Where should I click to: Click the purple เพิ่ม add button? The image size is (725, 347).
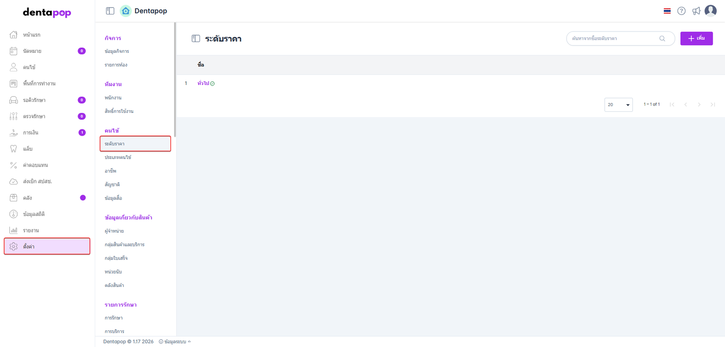697,38
